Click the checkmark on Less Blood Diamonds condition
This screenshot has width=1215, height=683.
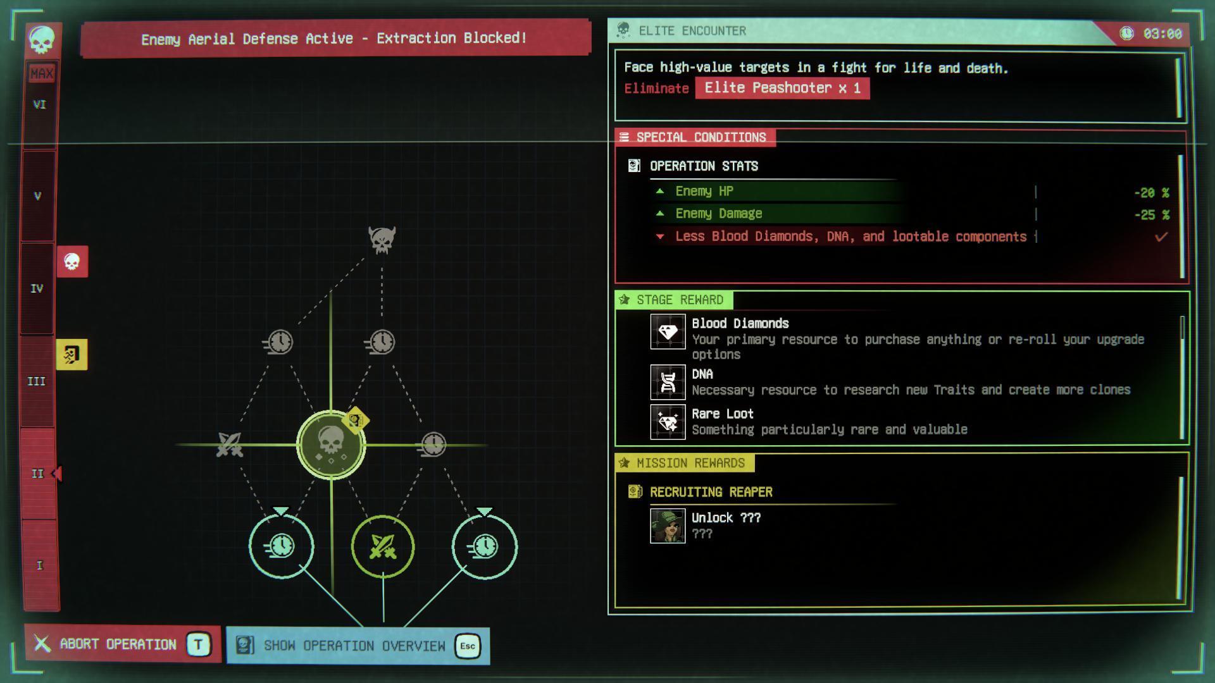tap(1161, 237)
